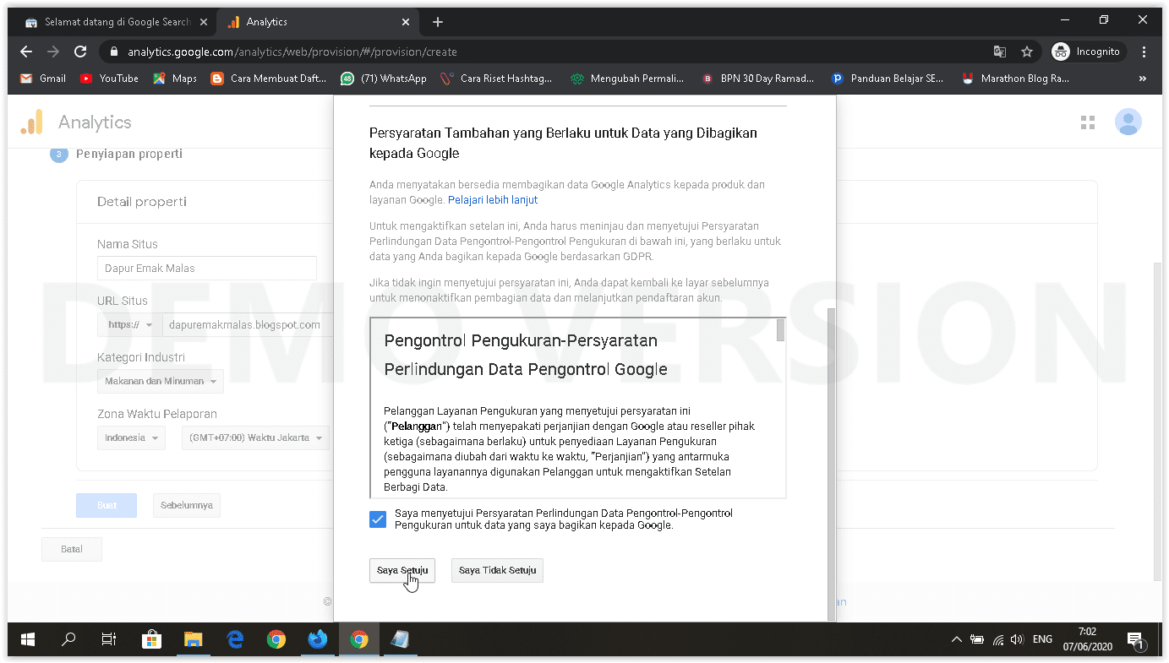The height and width of the screenshot is (663, 1169).
Task: Open a new tab with the plus icon
Action: point(438,22)
